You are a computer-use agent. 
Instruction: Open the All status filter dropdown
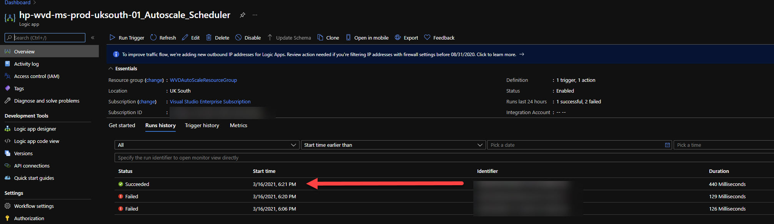point(207,145)
